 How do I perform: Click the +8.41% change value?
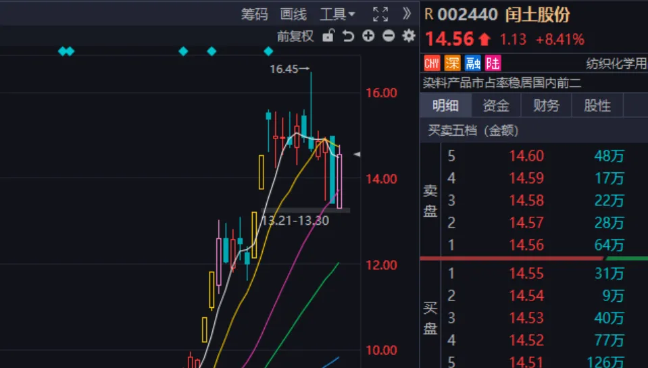560,40
